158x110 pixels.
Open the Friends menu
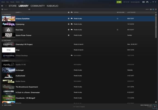point(12,2)
